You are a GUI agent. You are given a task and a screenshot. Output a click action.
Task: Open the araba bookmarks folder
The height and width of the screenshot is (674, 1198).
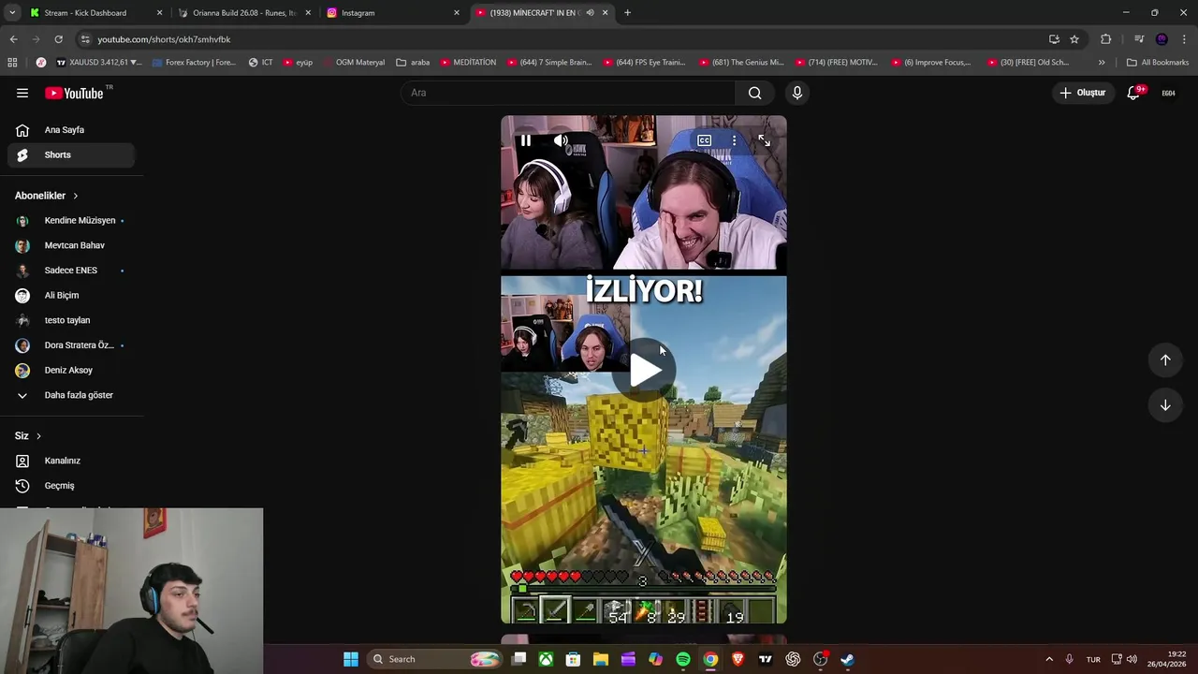click(413, 63)
